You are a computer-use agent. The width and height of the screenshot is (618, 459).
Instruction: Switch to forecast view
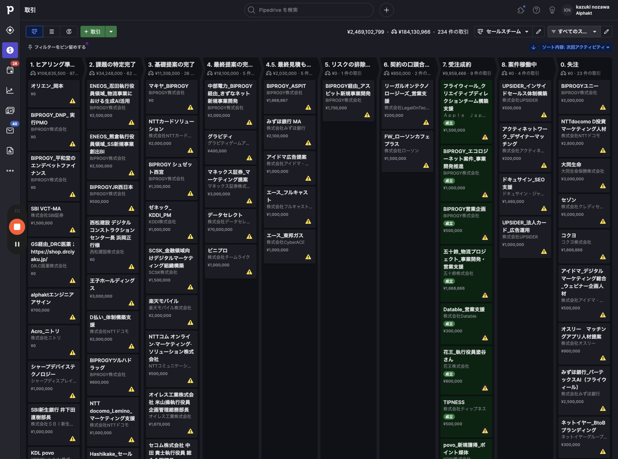tap(69, 32)
